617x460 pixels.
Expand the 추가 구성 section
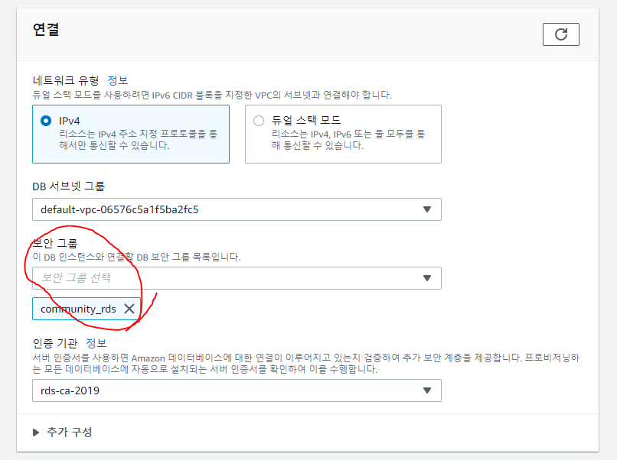36,432
